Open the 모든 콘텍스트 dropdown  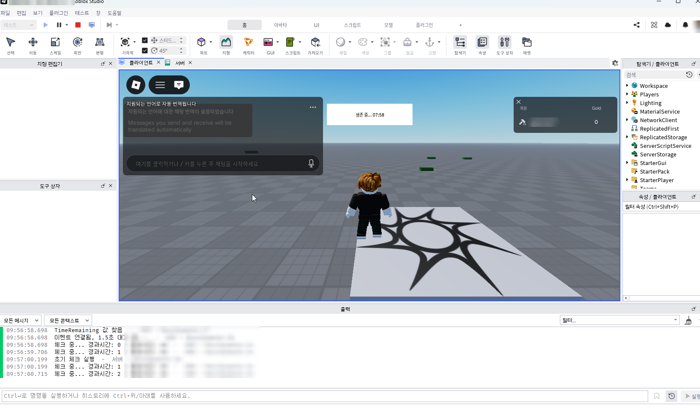coord(68,320)
